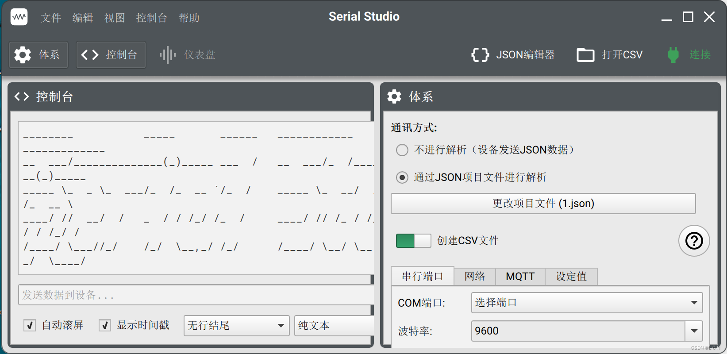Viewport: 727px width, 354px height.
Task: Open the COM端口 选择端口 dropdown
Action: (x=587, y=303)
